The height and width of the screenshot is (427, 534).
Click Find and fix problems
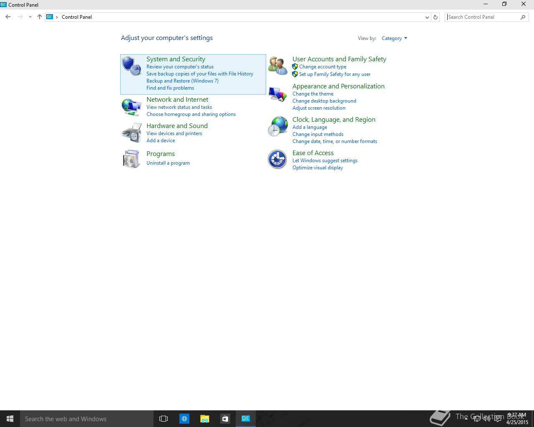pyautogui.click(x=170, y=88)
